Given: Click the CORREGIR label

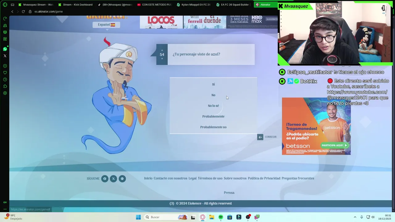Looking at the screenshot, I should coord(271,137).
